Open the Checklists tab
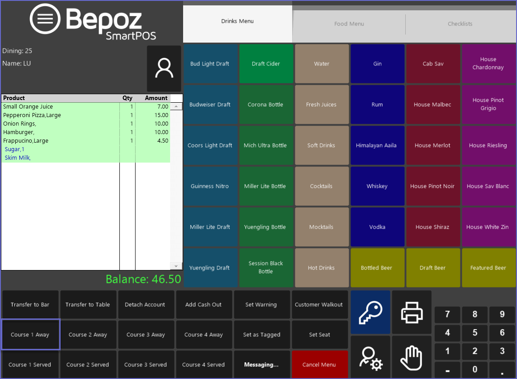Image resolution: width=517 pixels, height=379 pixels. (x=460, y=24)
